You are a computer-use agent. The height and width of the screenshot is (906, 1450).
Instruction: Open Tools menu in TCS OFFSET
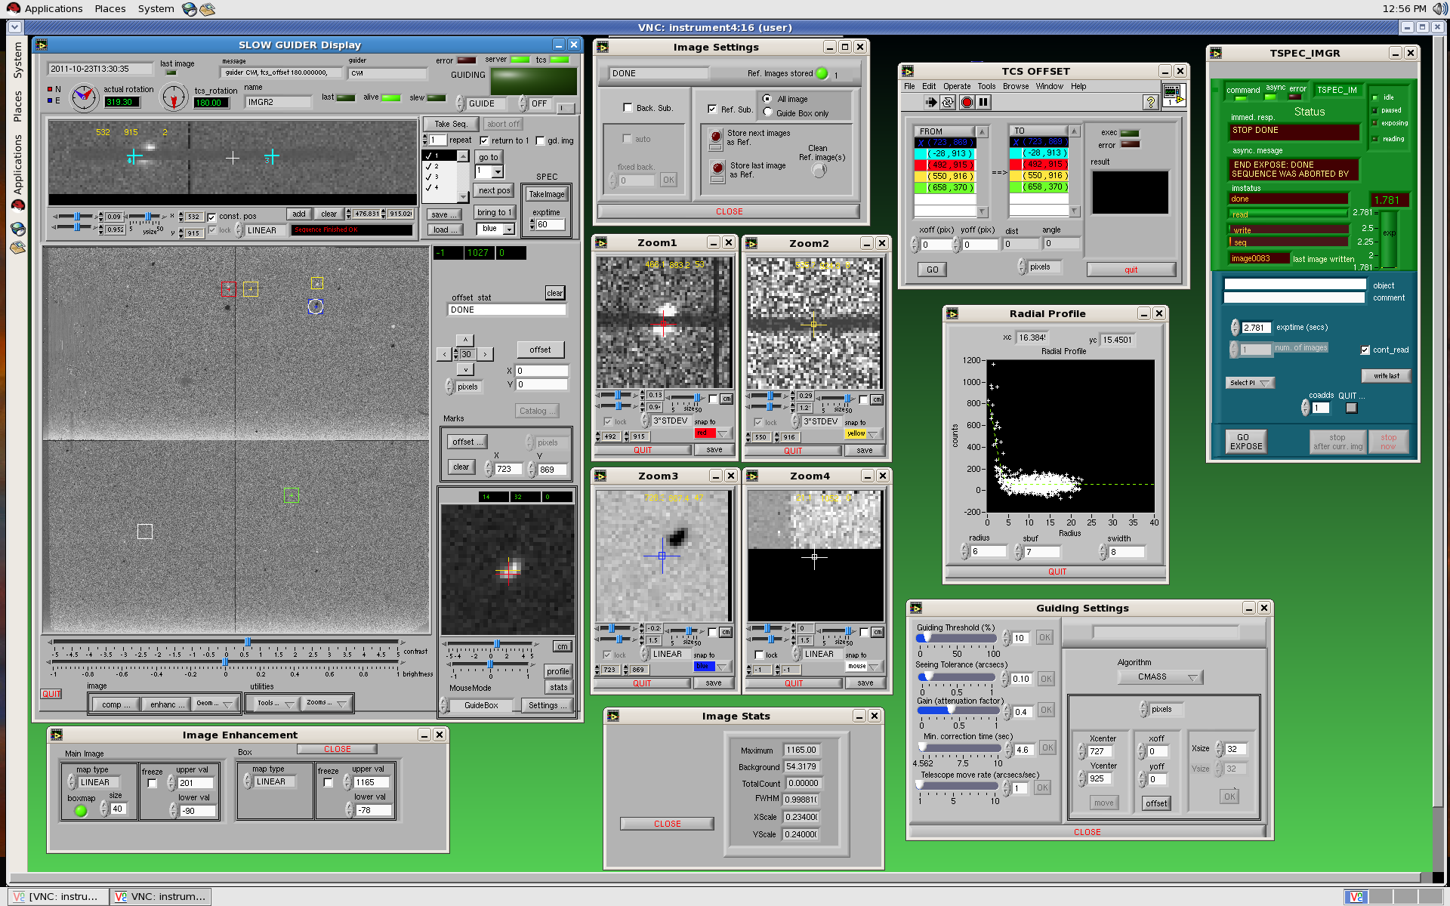pos(986,86)
